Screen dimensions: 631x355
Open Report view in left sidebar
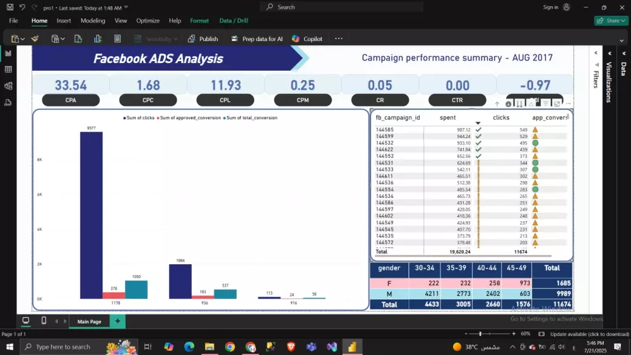[x=8, y=53]
